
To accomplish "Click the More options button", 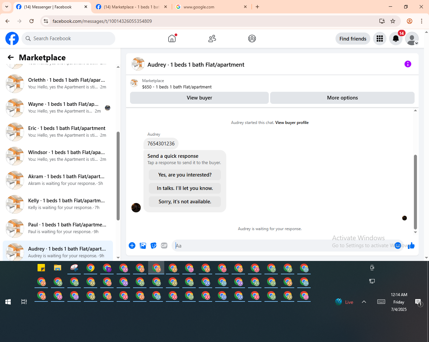I will point(343,98).
